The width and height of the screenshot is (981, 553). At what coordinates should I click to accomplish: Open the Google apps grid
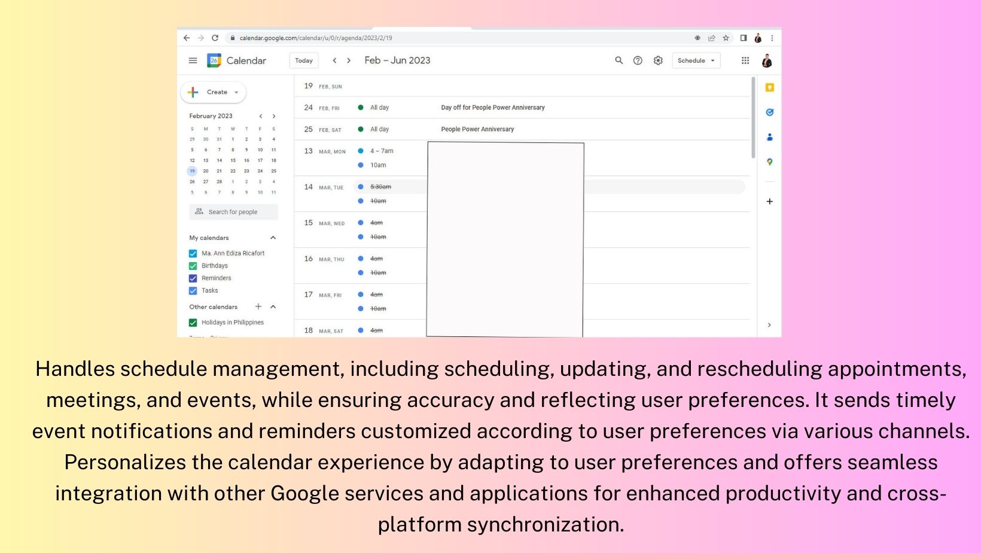pyautogui.click(x=745, y=60)
